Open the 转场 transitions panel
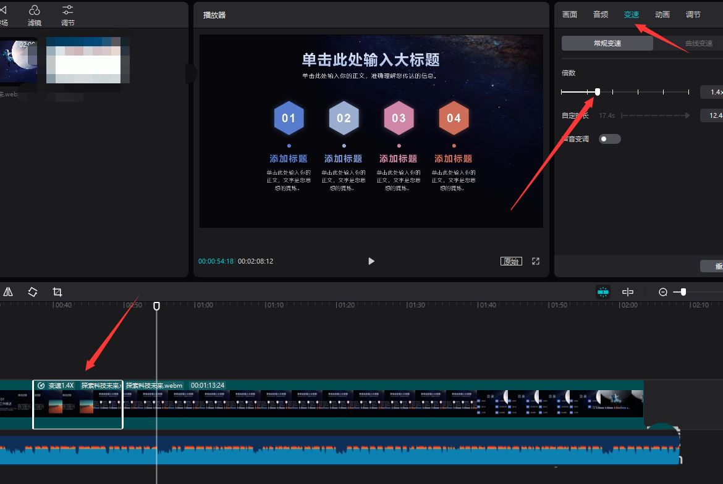The width and height of the screenshot is (723, 484). pyautogui.click(x=5, y=15)
